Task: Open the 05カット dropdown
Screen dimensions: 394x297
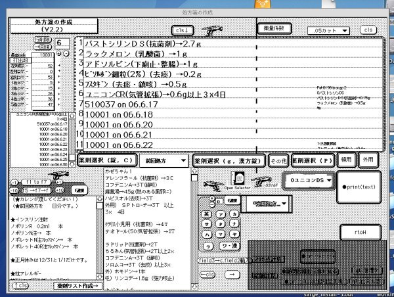Action: [x=328, y=31]
